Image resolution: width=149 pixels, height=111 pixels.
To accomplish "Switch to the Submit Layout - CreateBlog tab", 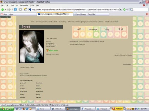I will coord(91,14).
